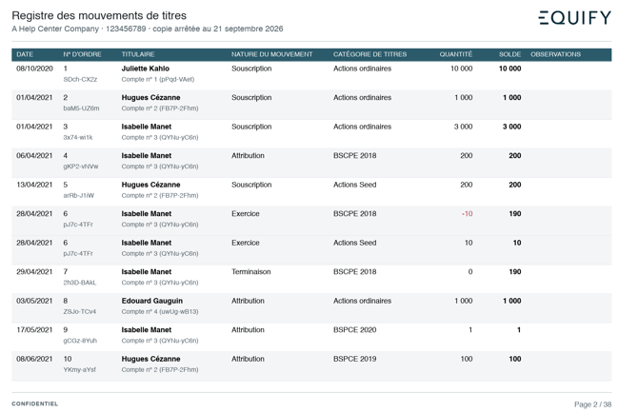Select holder name Edouard Gauguin

coord(151,302)
